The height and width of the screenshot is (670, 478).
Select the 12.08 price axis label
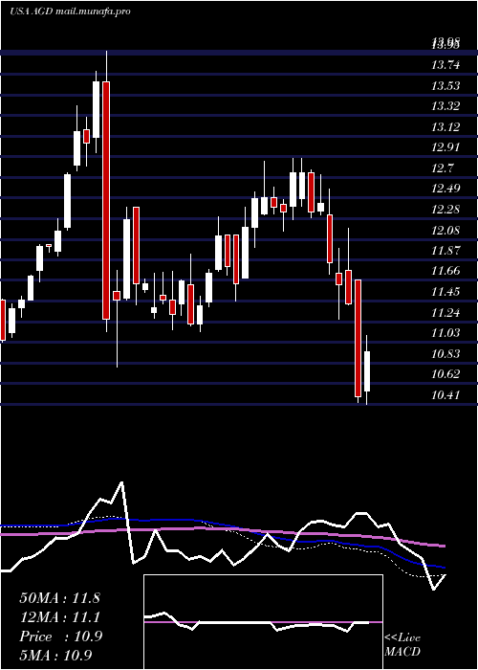click(x=446, y=231)
